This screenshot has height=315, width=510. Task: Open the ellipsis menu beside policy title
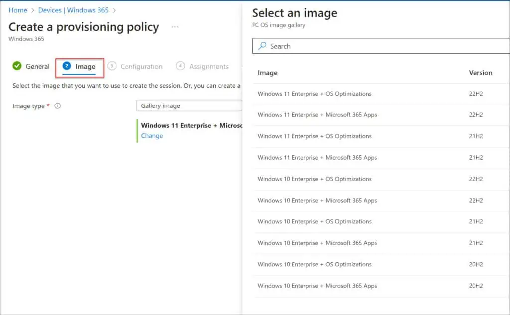tap(175, 27)
